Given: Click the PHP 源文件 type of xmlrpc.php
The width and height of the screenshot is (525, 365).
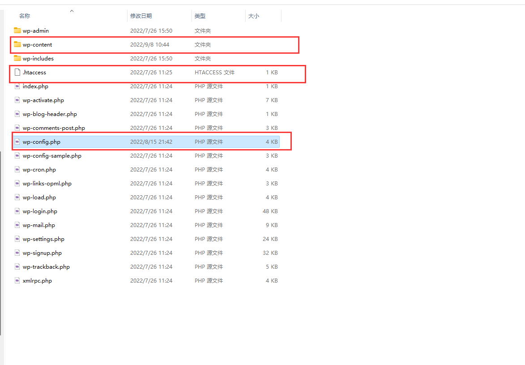Looking at the screenshot, I should coord(209,281).
